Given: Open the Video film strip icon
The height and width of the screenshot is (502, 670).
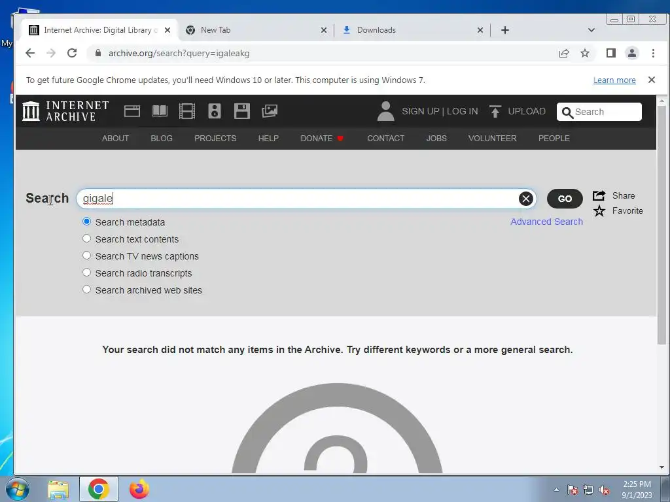Looking at the screenshot, I should [x=186, y=111].
